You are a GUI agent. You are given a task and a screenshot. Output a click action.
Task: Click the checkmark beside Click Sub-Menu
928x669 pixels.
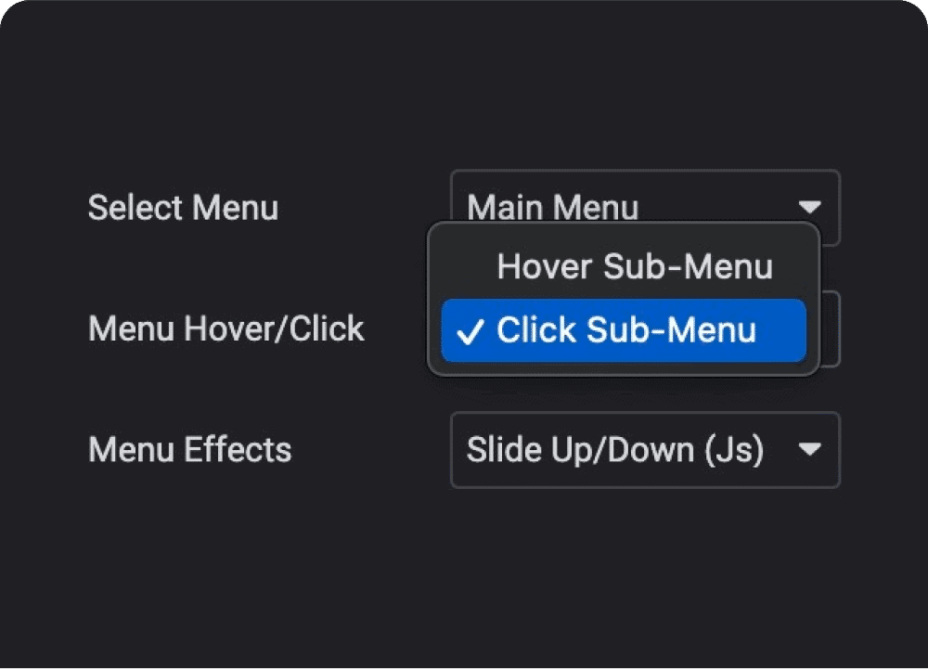tap(470, 332)
